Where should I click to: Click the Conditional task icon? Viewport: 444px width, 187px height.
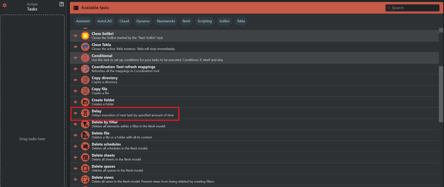point(85,58)
